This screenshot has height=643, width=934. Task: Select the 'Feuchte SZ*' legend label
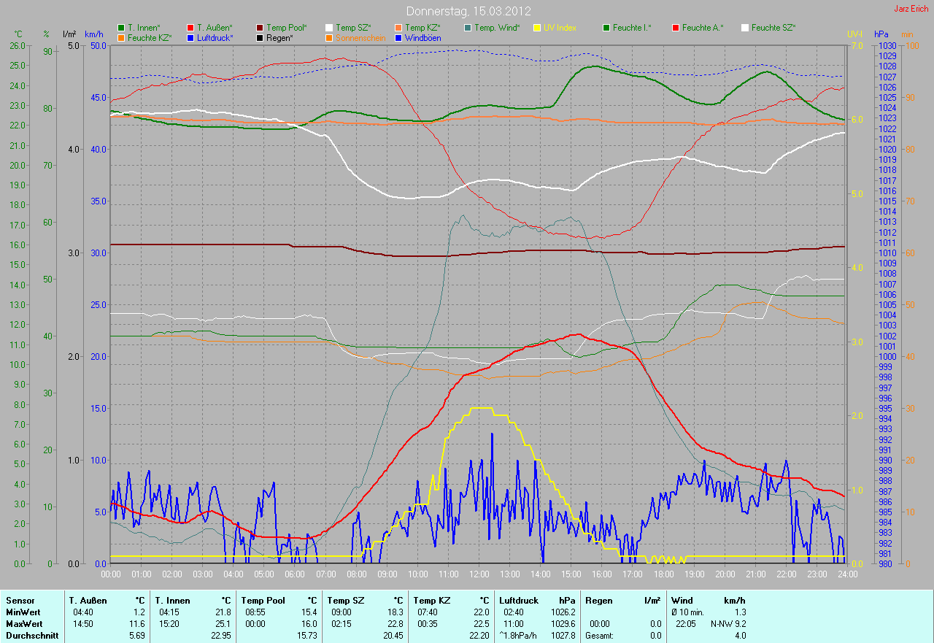[x=773, y=28]
